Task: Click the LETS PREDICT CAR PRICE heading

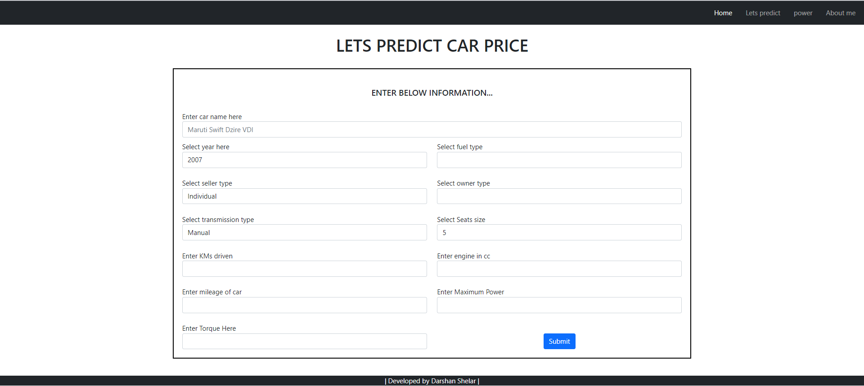Action: click(432, 46)
